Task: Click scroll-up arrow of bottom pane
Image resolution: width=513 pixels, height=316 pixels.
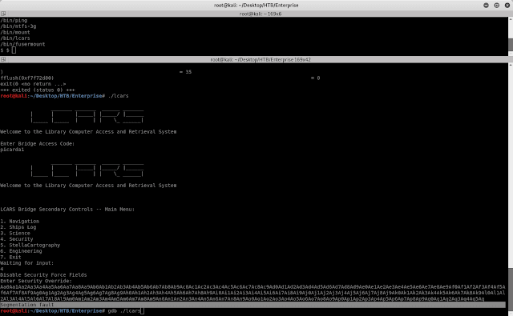Action: 511,65
